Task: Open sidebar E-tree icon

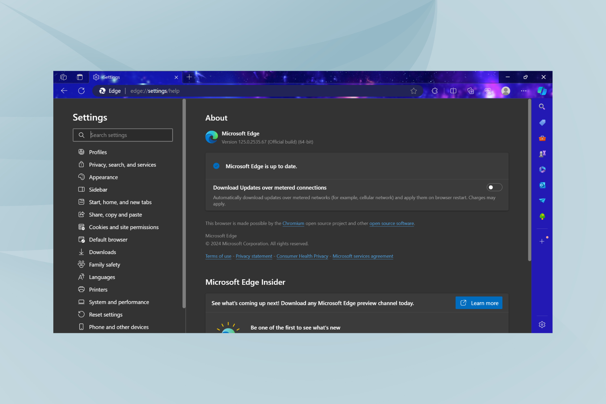Action: [x=542, y=217]
